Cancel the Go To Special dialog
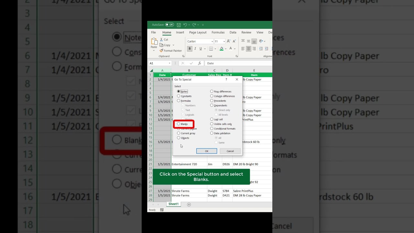This screenshot has width=414, height=233. (230, 151)
